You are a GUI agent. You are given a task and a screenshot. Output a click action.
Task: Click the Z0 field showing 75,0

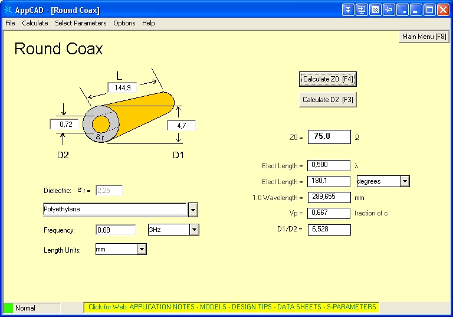click(x=329, y=137)
